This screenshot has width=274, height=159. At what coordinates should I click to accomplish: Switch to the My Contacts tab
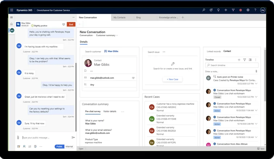(x=120, y=17)
